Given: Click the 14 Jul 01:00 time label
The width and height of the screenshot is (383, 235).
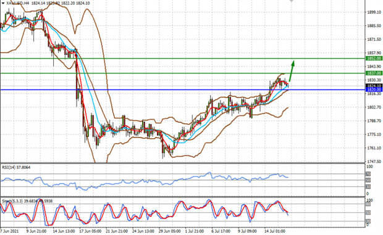Looking at the screenshot, I should pos(274,231).
